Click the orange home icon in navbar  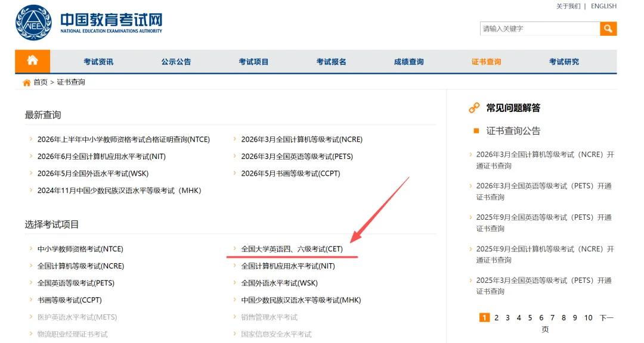32,61
